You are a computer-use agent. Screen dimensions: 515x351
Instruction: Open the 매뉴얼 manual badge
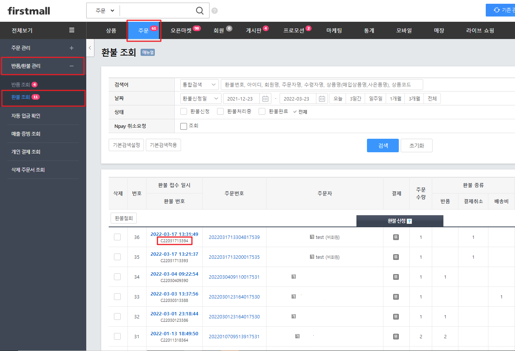coord(148,52)
